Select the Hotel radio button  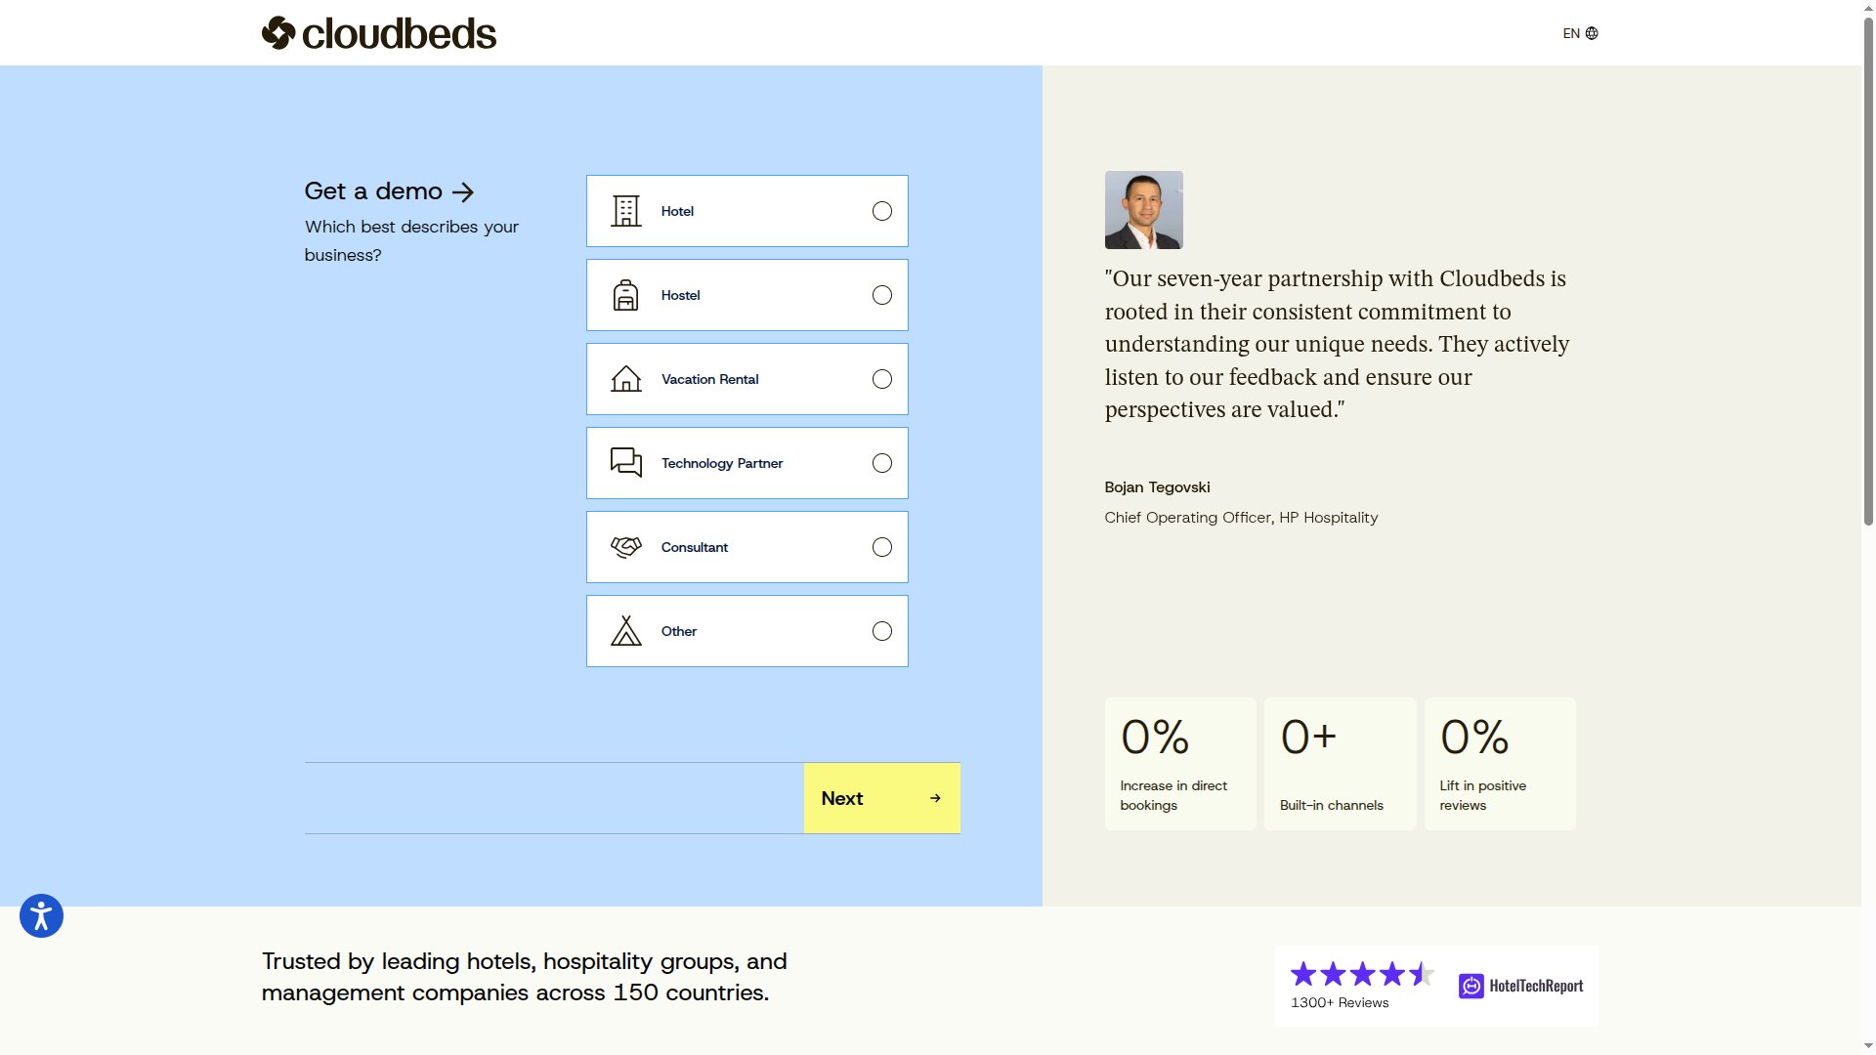point(881,210)
